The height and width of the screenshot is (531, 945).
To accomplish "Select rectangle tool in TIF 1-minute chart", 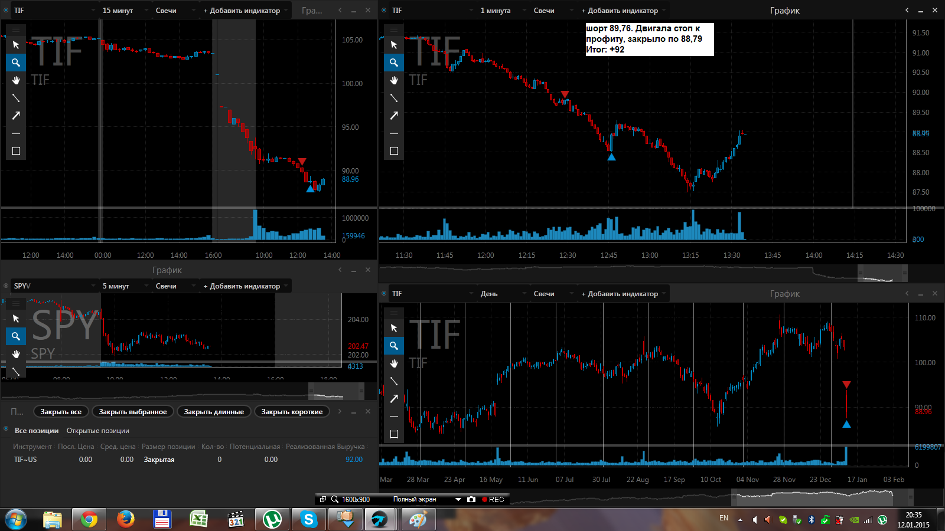I will (x=394, y=151).
